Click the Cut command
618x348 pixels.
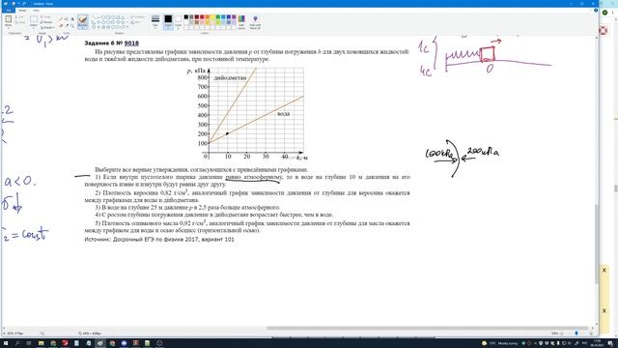(19, 17)
